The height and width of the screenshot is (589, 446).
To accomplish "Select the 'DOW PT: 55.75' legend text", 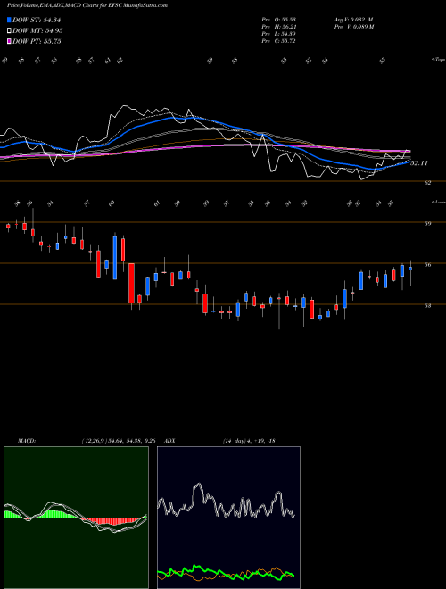I will 37,41.
